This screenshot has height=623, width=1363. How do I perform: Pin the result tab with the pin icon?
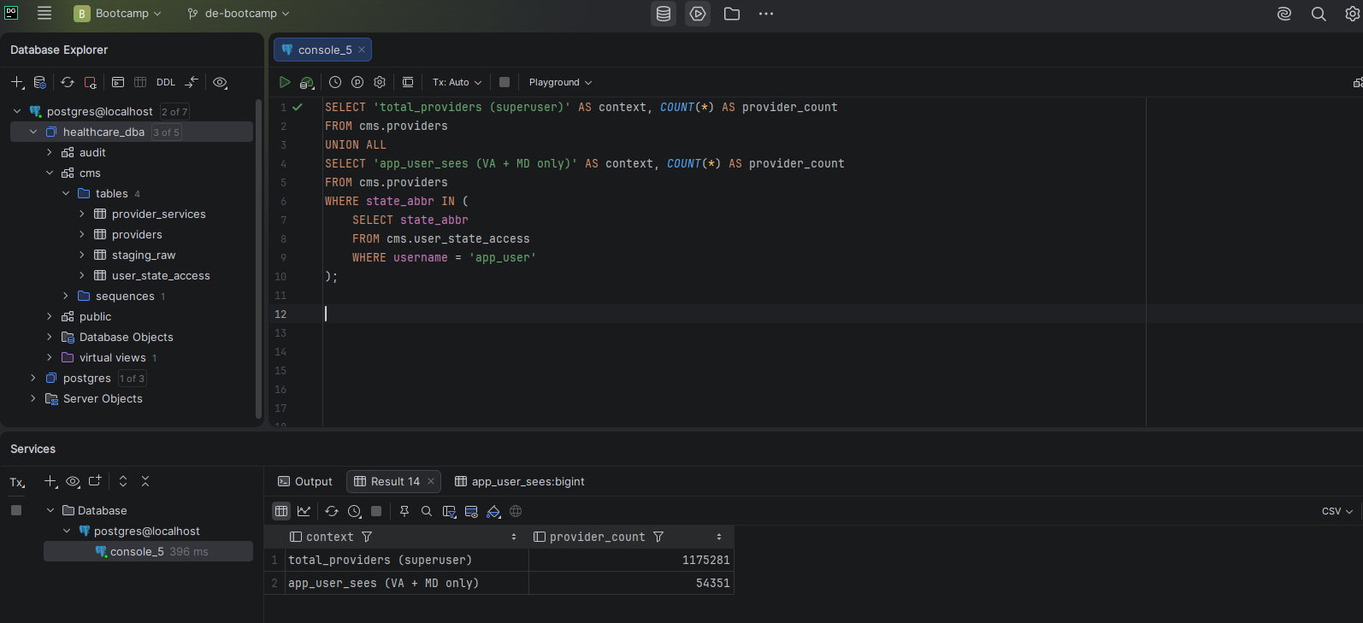click(x=404, y=511)
